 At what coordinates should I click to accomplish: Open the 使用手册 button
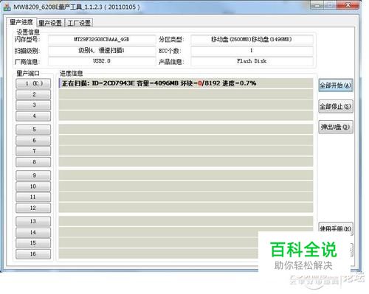336,228
